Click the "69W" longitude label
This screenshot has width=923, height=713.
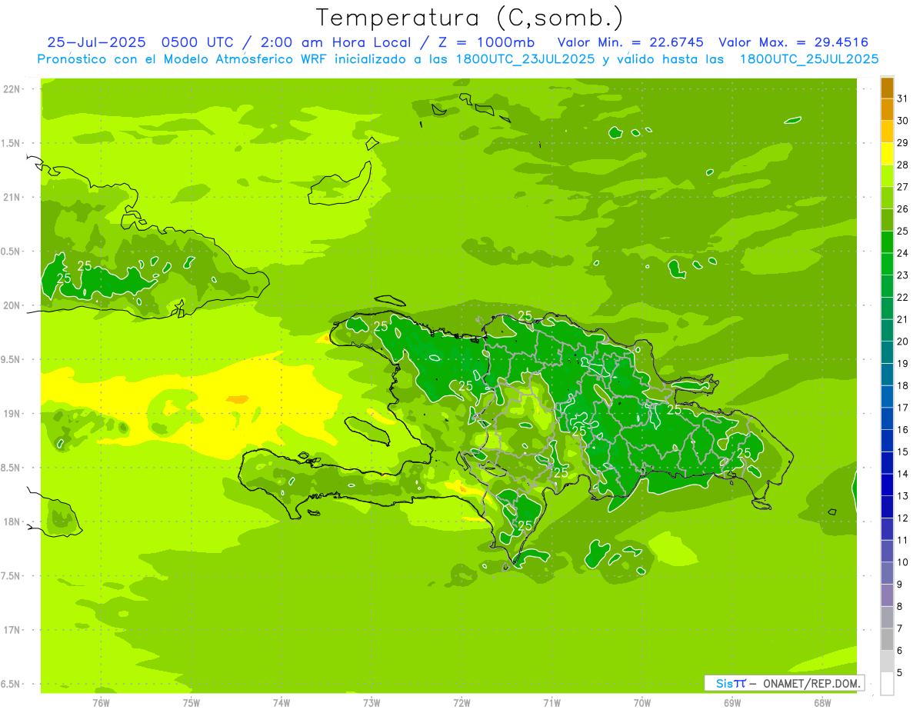732,702
